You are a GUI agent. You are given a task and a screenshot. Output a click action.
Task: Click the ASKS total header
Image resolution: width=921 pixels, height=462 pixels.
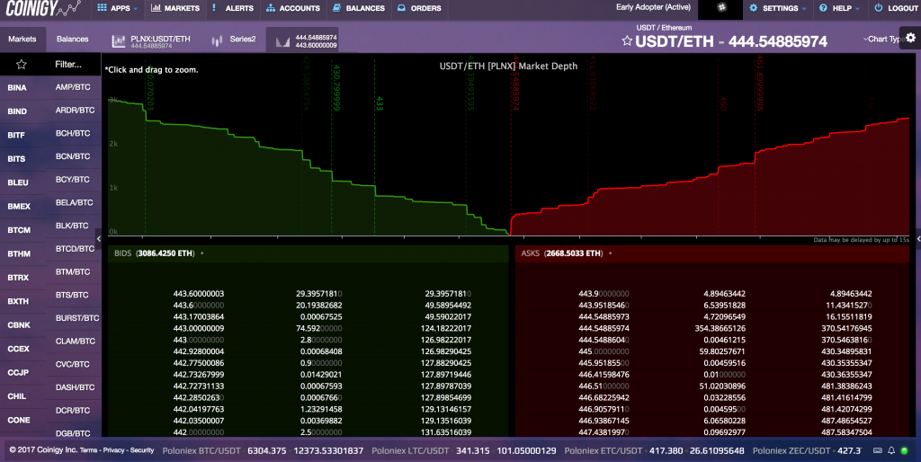[561, 253]
